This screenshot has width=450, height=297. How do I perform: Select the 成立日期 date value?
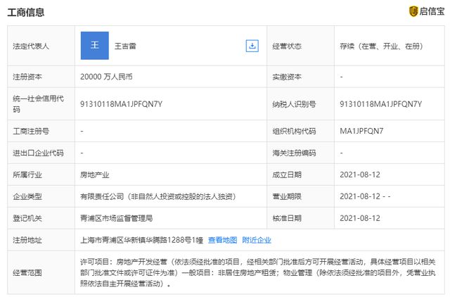pos(359,175)
